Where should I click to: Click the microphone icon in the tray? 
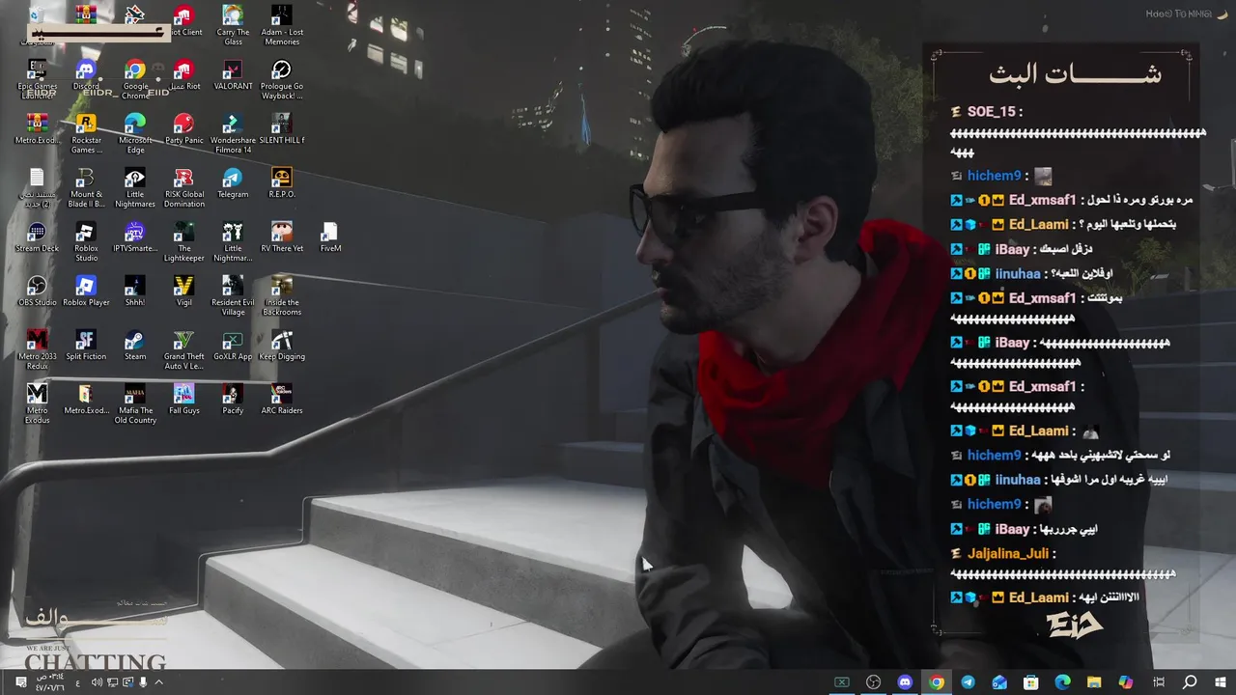click(x=144, y=682)
